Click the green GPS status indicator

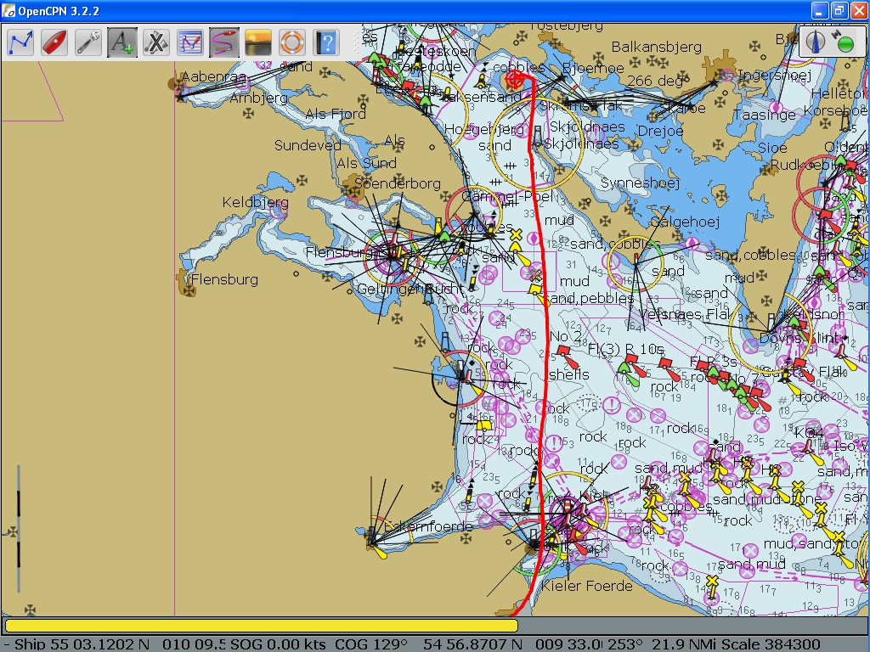click(x=845, y=42)
